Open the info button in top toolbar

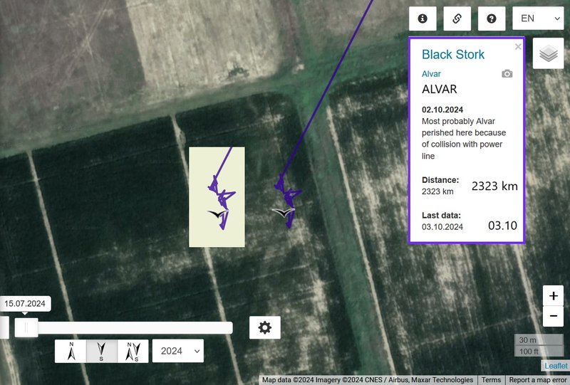(423, 19)
